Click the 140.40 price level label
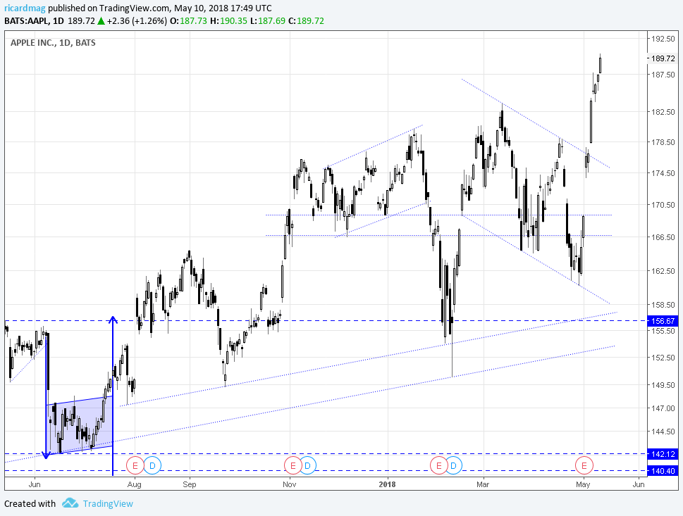 tap(663, 471)
